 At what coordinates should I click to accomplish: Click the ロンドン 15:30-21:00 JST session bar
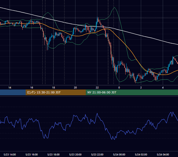coord(55,92)
